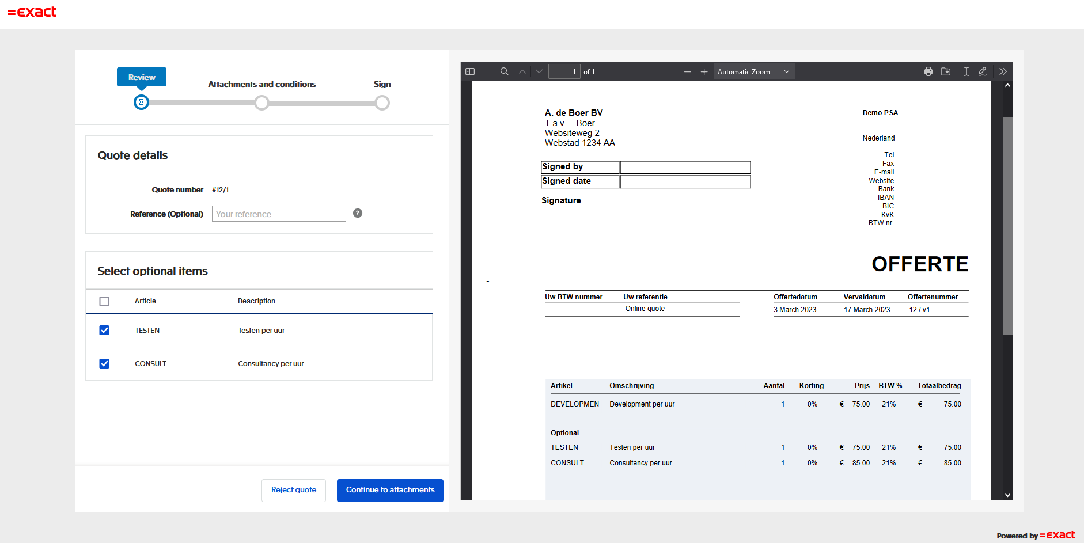Click the Reject quote button
Screen dimensions: 1084x543
click(x=293, y=490)
